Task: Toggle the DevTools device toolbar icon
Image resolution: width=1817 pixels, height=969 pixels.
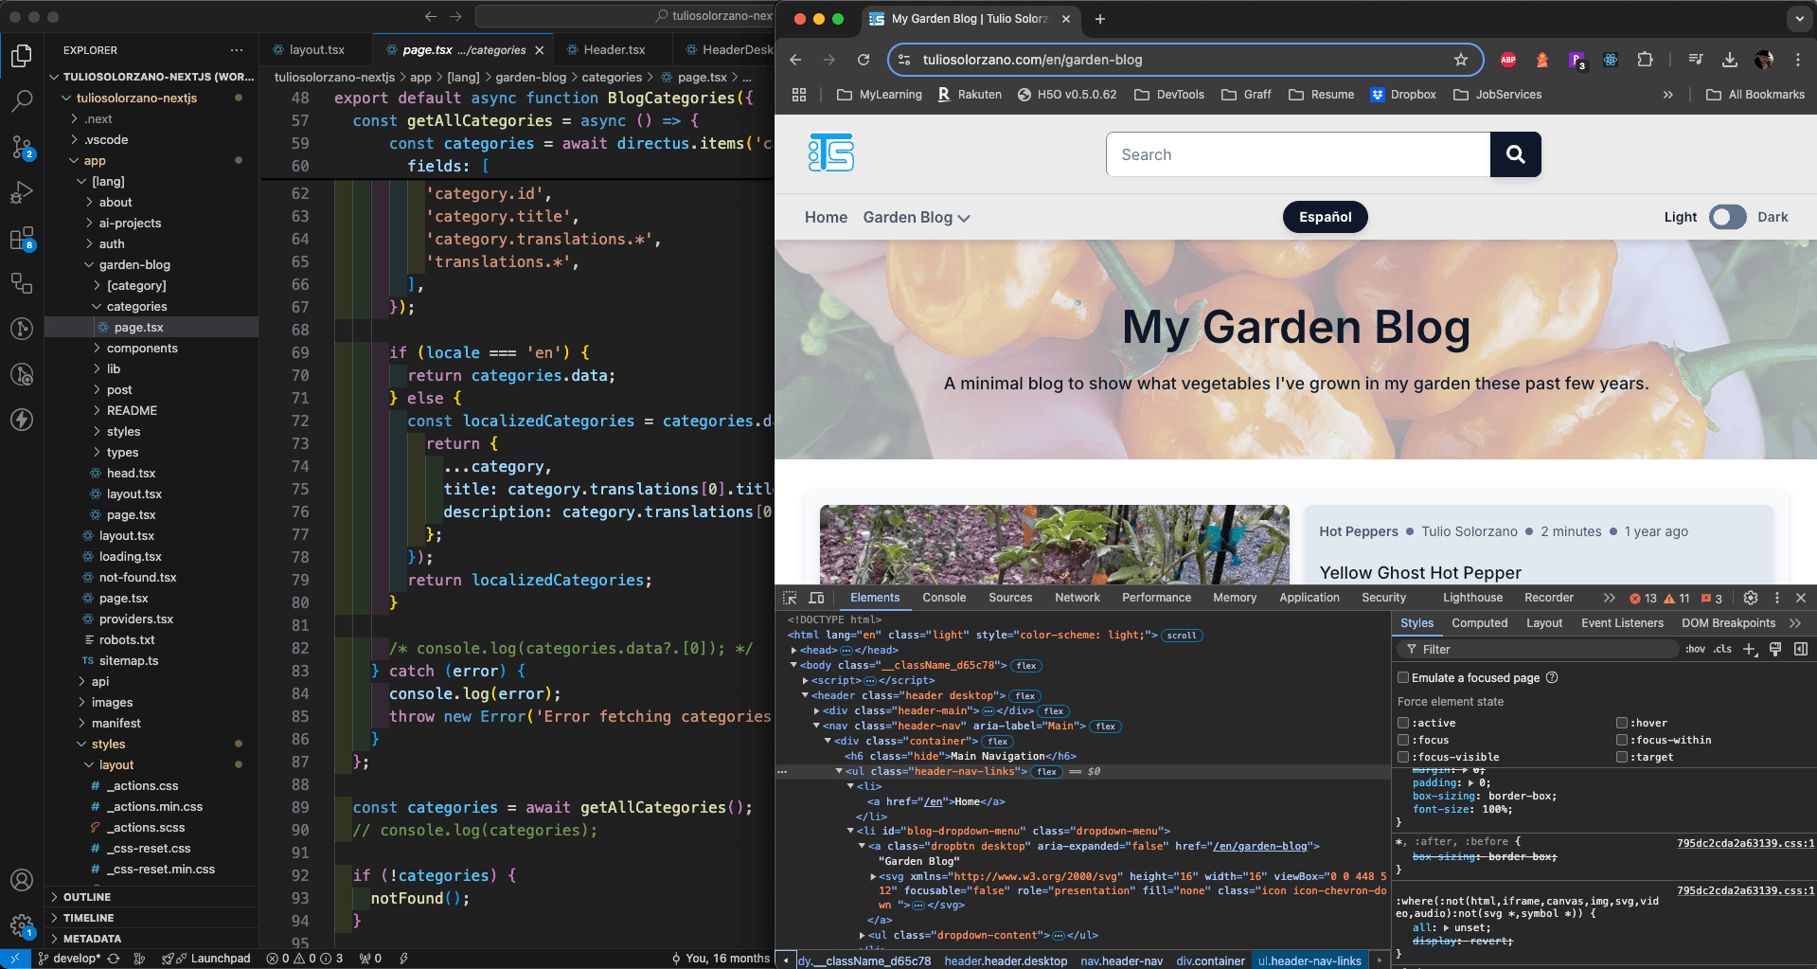Action: 816,598
